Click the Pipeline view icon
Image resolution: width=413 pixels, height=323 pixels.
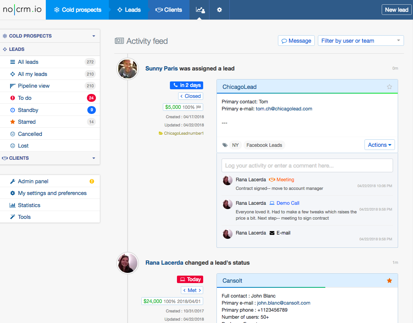[x=13, y=86]
